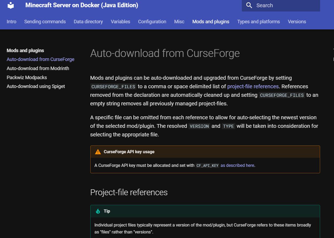Click the 'as described here' link
This screenshot has height=238, width=334.
point(237,166)
